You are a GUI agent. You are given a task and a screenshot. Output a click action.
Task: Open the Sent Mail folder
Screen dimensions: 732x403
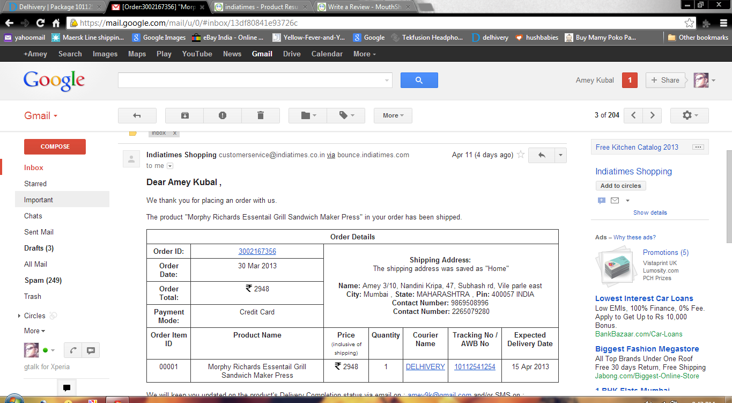[x=39, y=232]
